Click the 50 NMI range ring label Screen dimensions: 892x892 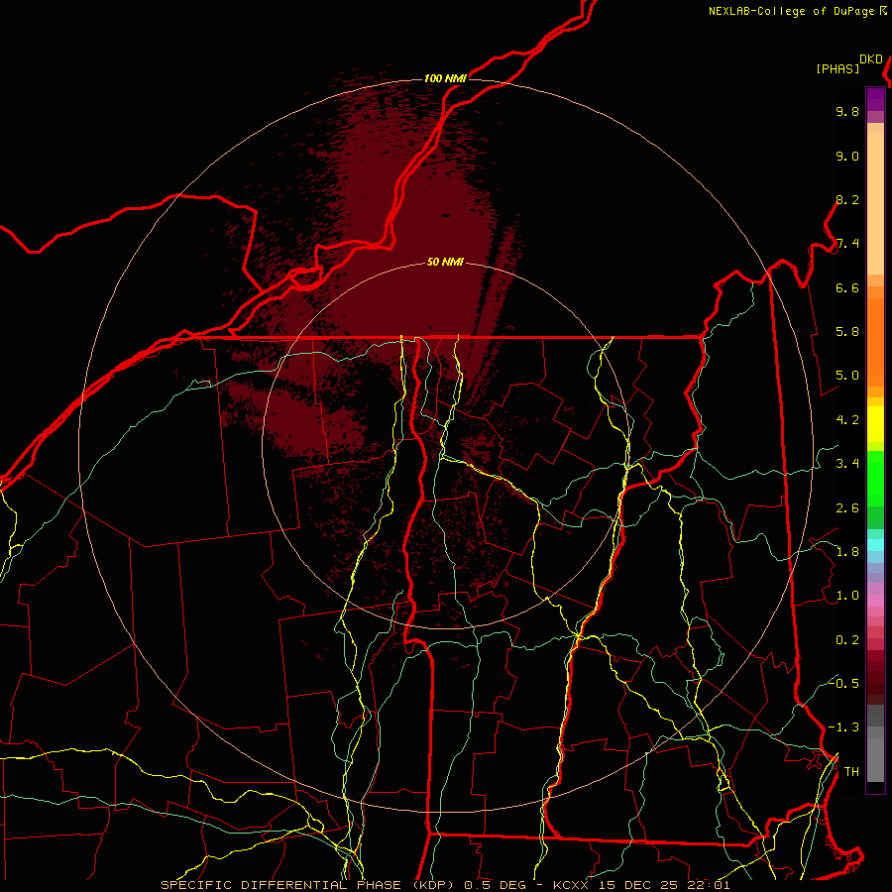pyautogui.click(x=445, y=263)
